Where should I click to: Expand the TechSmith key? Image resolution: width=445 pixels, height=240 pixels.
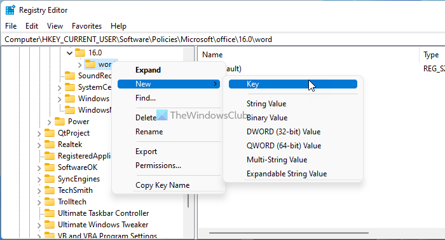39,191
